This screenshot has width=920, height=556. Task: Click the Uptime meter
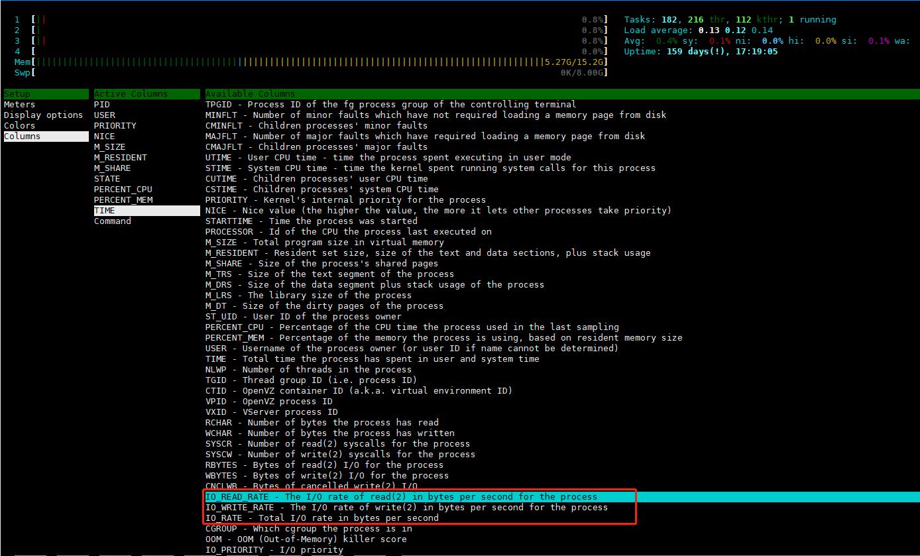pyautogui.click(x=701, y=52)
